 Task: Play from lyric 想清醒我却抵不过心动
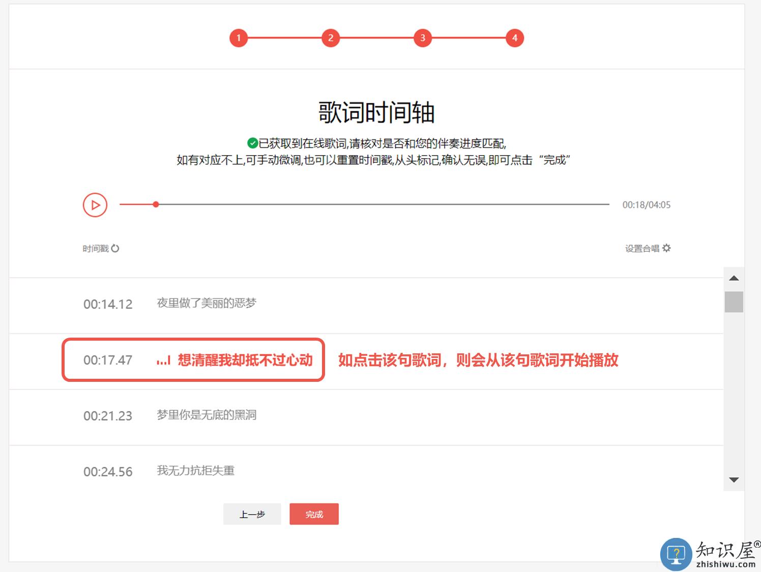(x=245, y=360)
